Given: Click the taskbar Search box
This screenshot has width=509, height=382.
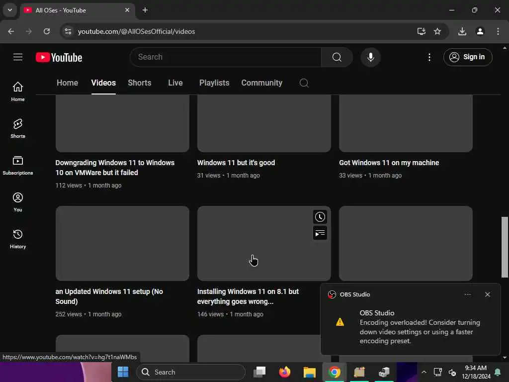Looking at the screenshot, I should (190, 372).
